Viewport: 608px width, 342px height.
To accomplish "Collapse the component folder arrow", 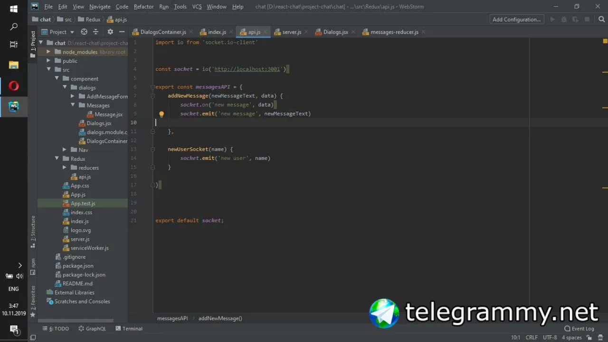I will [57, 78].
